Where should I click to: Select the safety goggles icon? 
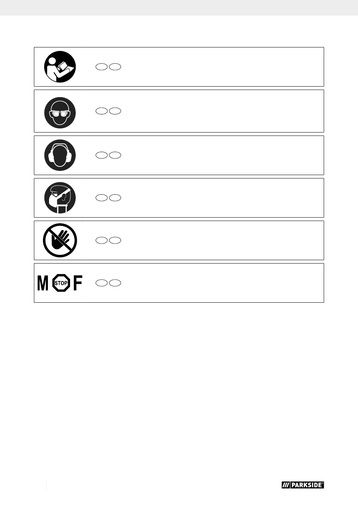pos(60,113)
